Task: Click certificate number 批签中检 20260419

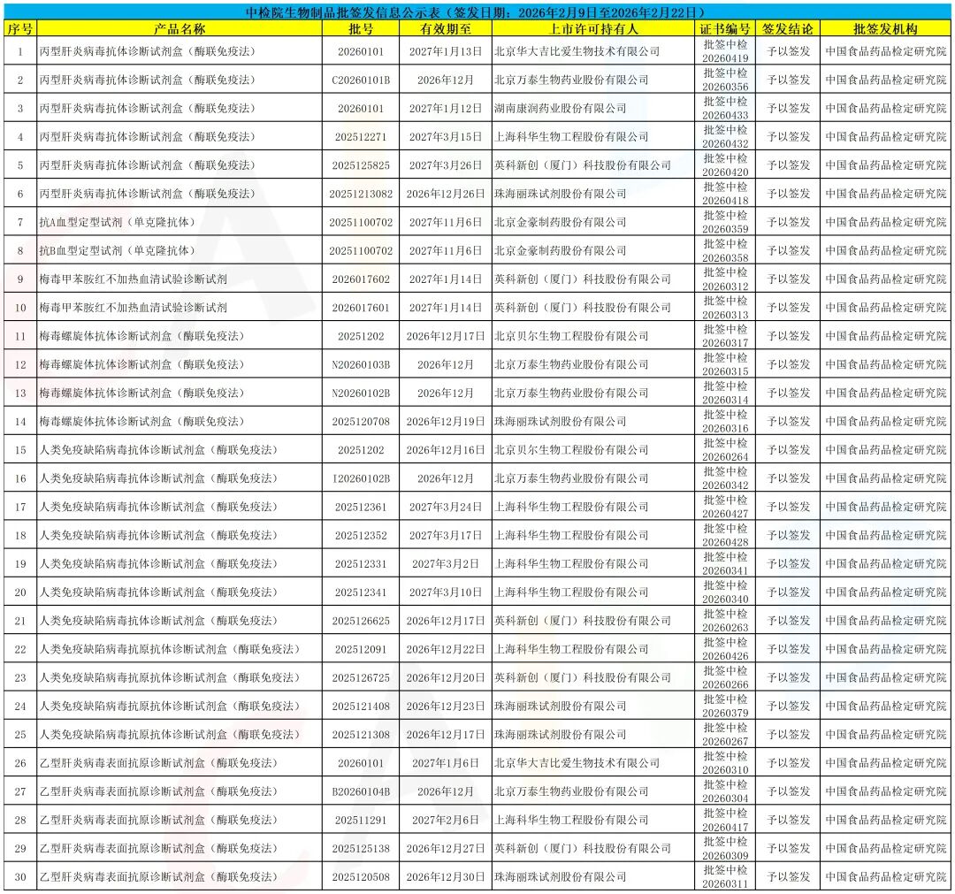Action: tap(725, 51)
